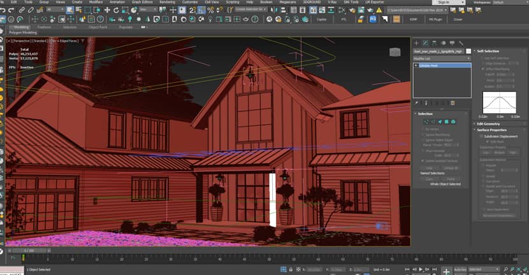
Task: Click the object color swatch beside the name
Action: [468, 51]
